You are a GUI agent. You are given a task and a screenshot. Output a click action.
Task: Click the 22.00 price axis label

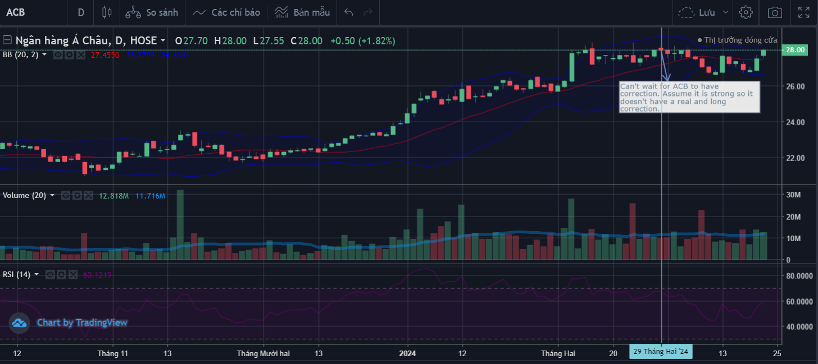[x=796, y=158]
